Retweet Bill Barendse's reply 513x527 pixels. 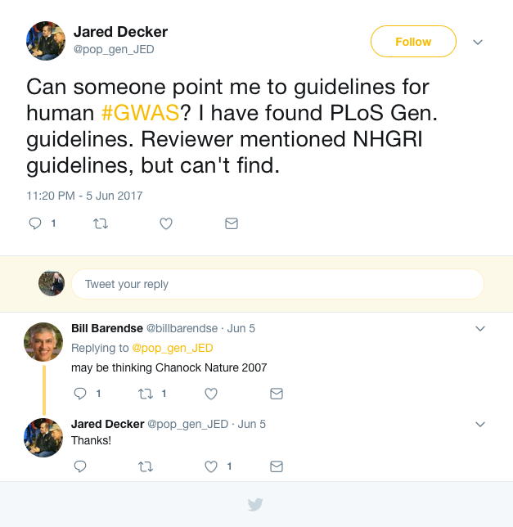coord(146,394)
